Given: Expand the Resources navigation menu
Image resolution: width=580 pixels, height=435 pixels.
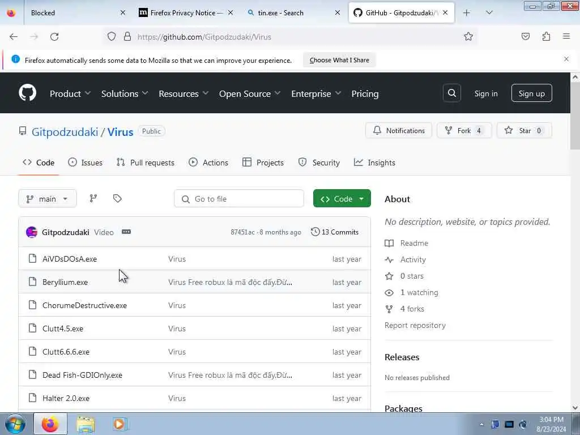Looking at the screenshot, I should pyautogui.click(x=184, y=93).
